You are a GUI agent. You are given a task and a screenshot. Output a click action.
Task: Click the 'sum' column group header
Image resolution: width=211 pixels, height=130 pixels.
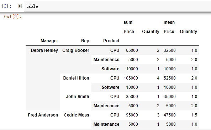pos(128,22)
